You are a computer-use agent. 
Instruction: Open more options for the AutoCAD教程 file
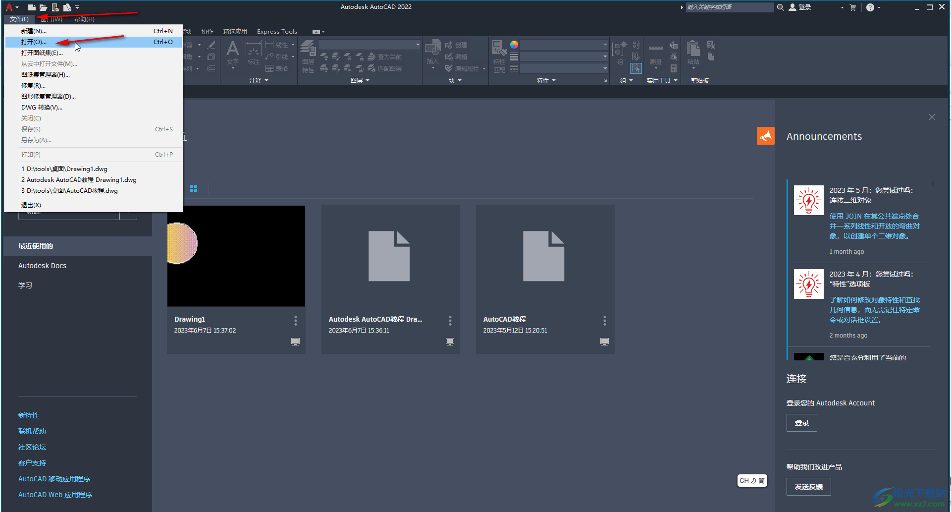point(604,321)
